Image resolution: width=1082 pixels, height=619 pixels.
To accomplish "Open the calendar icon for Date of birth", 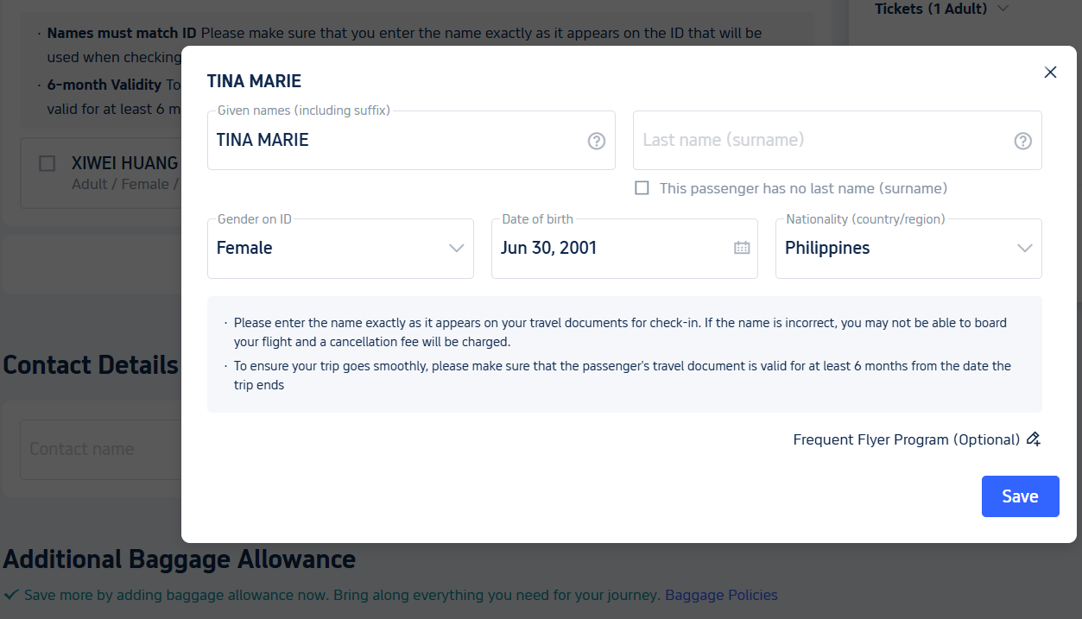I will click(742, 248).
